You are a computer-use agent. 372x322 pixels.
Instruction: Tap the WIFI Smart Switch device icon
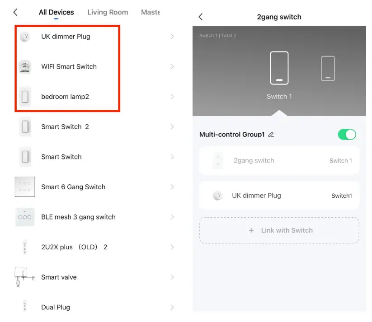pyautogui.click(x=25, y=67)
